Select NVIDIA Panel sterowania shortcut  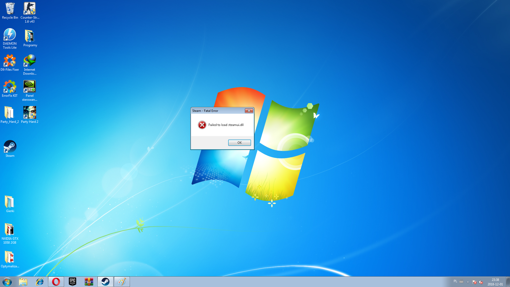coord(29,87)
